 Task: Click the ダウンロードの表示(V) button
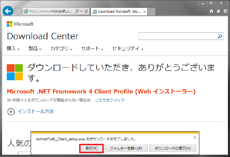[173, 148]
